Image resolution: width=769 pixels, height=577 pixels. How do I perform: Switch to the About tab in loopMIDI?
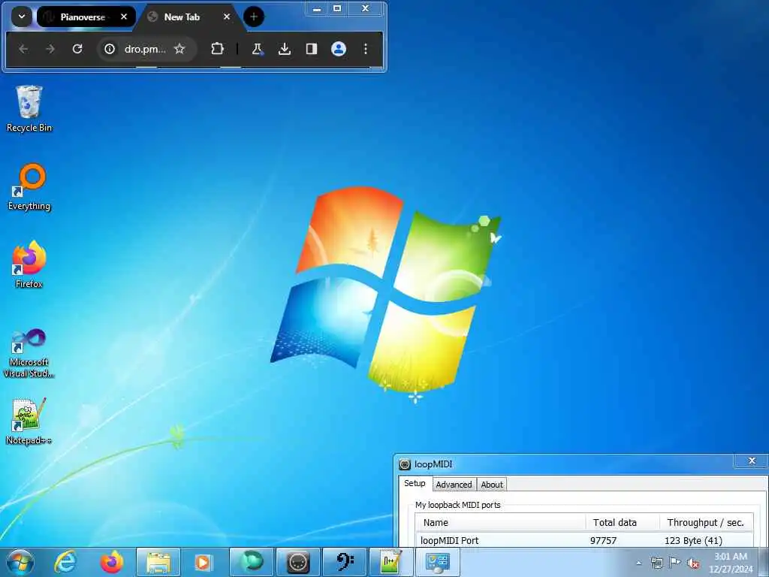point(492,485)
